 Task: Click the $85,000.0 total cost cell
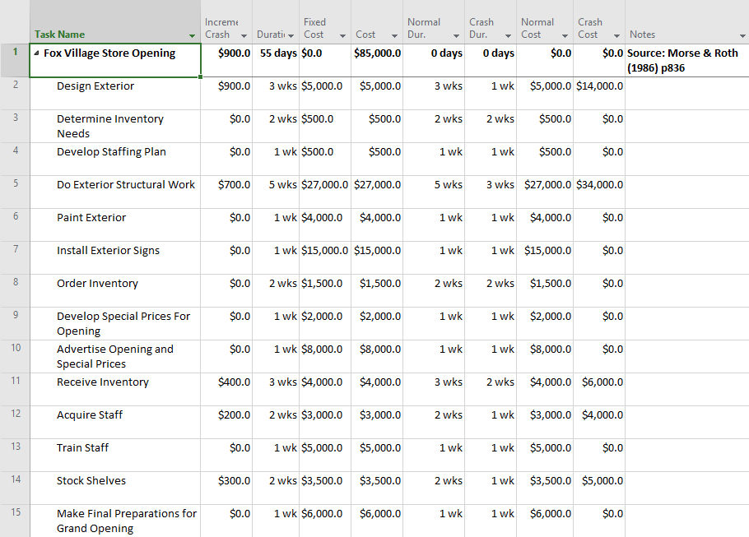[x=377, y=60]
